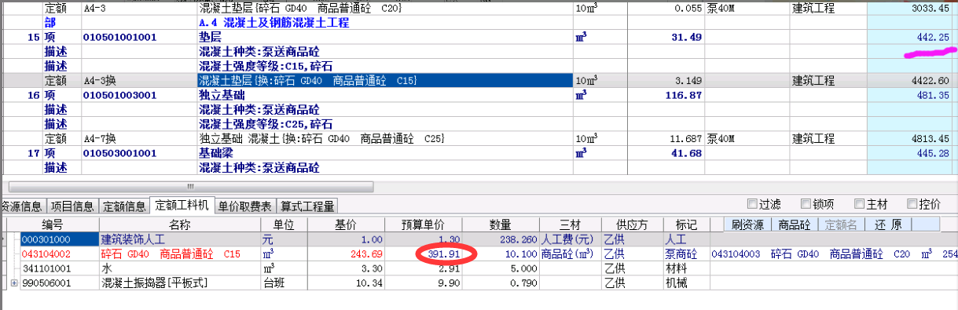Click the 243.69 base price cell

(x=345, y=253)
